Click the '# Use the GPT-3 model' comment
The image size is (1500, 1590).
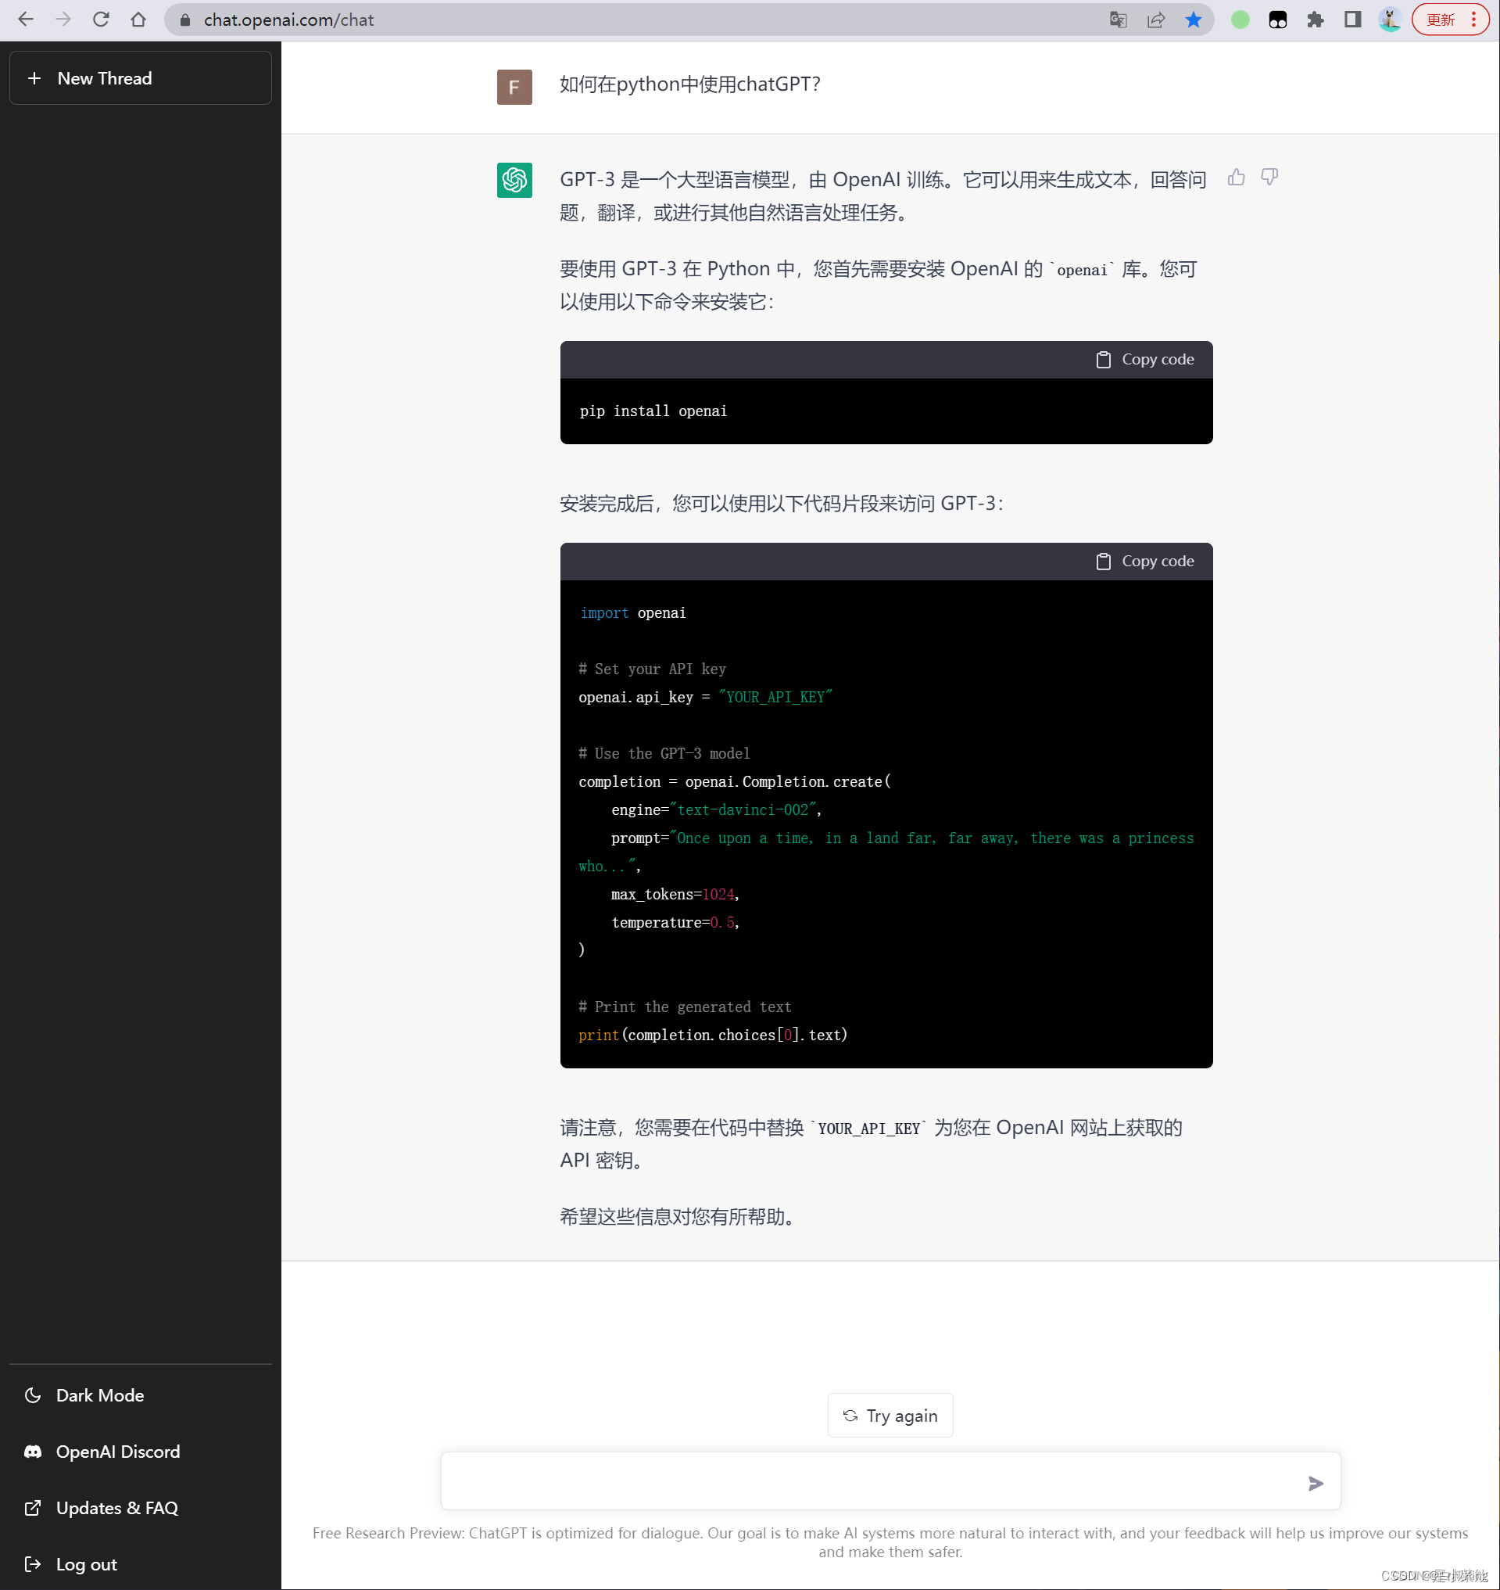tap(664, 753)
